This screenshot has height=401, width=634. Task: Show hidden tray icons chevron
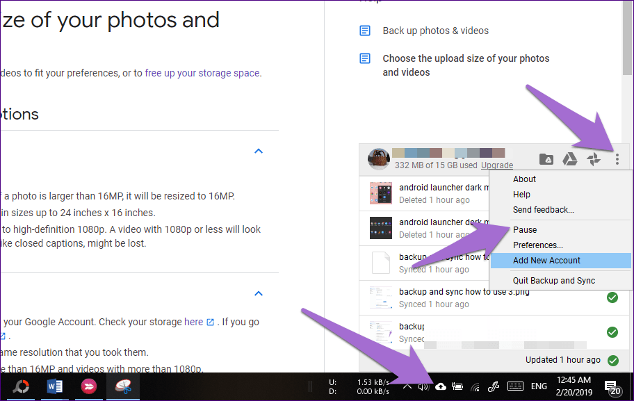[407, 387]
